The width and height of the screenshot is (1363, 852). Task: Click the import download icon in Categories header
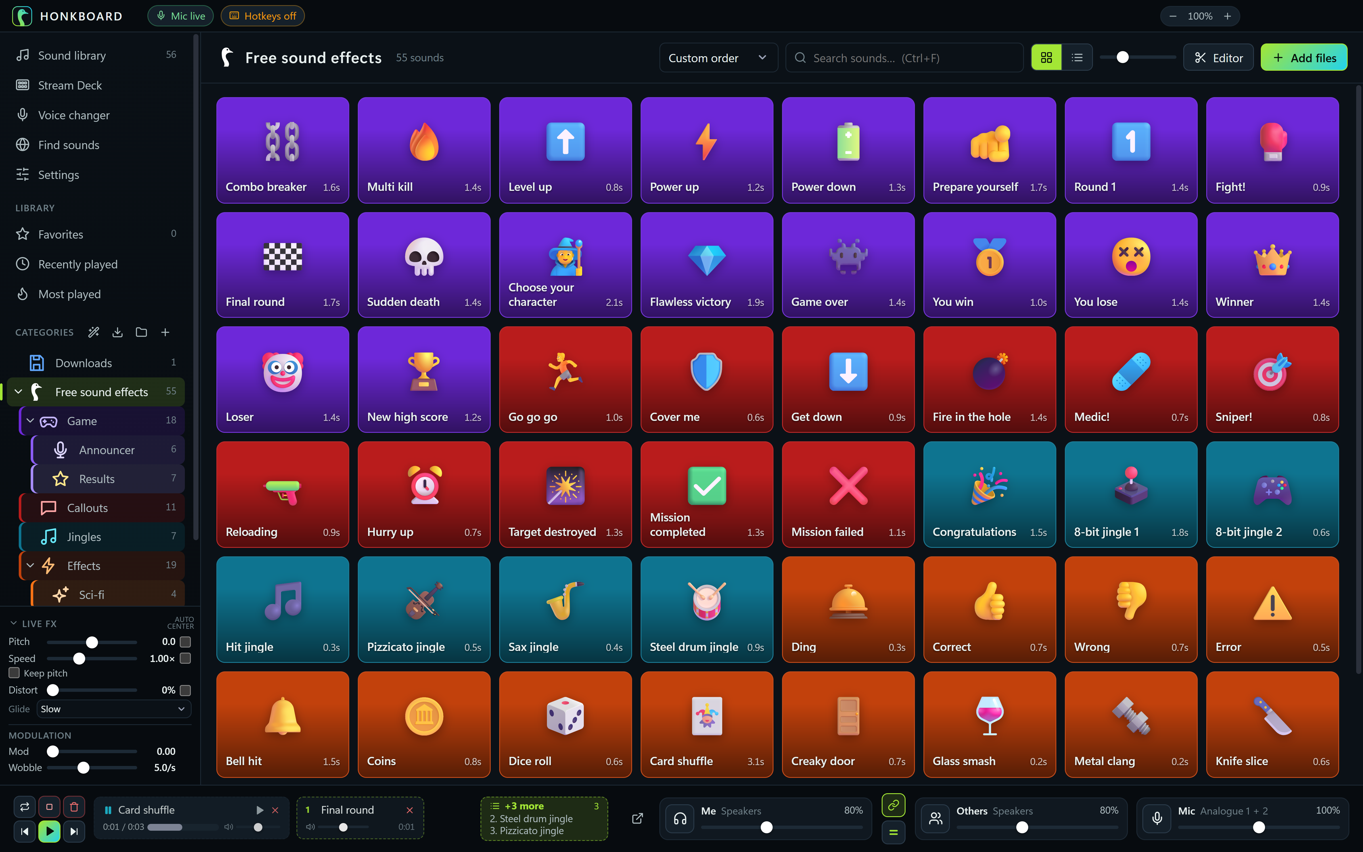click(x=117, y=333)
